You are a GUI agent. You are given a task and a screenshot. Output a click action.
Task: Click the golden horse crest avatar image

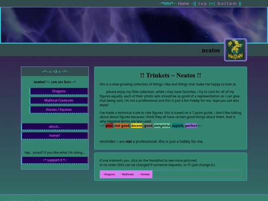click(x=235, y=50)
